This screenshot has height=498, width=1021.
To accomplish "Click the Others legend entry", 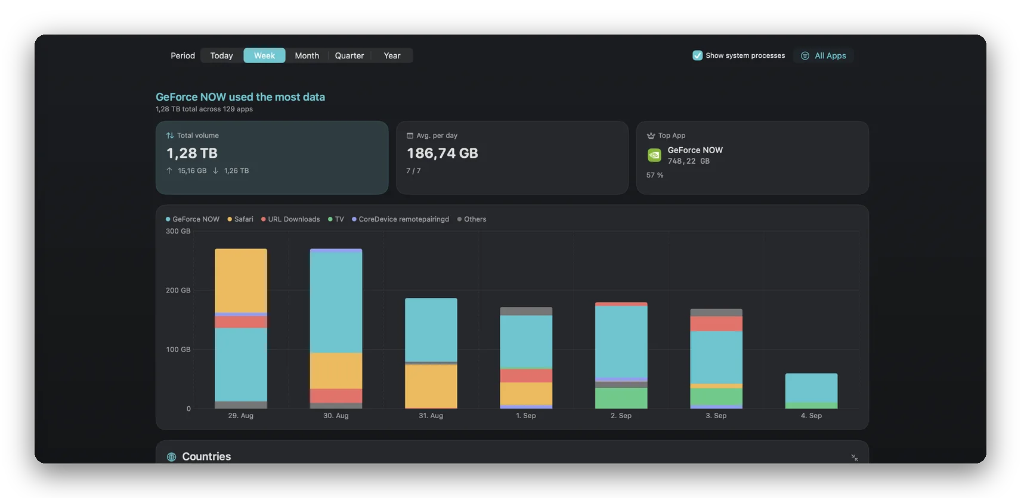I will [x=472, y=219].
